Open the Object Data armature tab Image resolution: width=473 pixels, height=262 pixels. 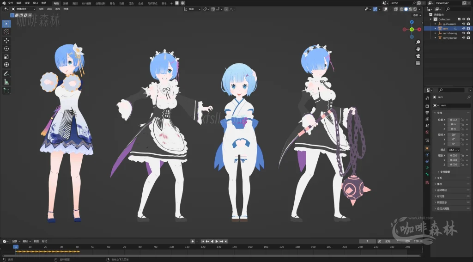tap(427, 168)
